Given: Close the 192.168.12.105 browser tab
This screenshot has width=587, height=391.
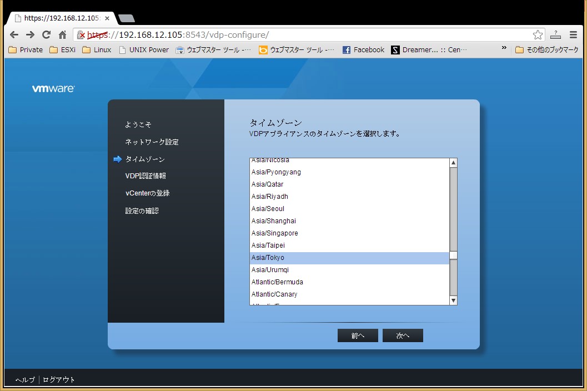Looking at the screenshot, I should (107, 18).
